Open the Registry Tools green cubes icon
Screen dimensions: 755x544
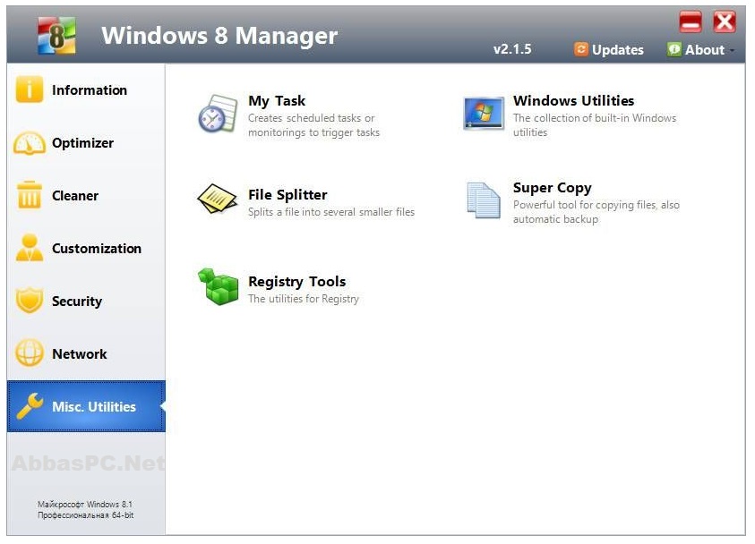[219, 286]
